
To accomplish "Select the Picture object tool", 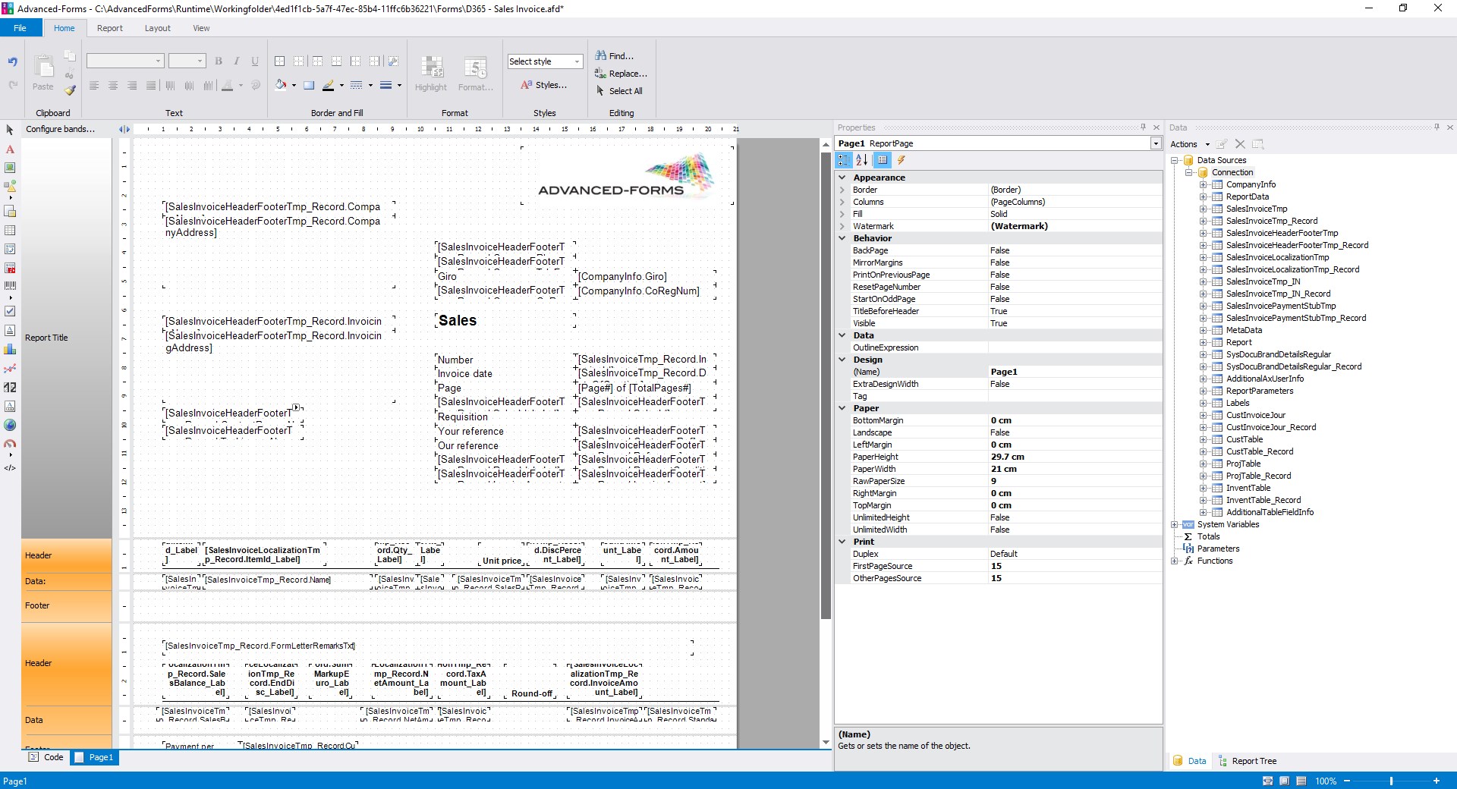I will pyautogui.click(x=10, y=168).
